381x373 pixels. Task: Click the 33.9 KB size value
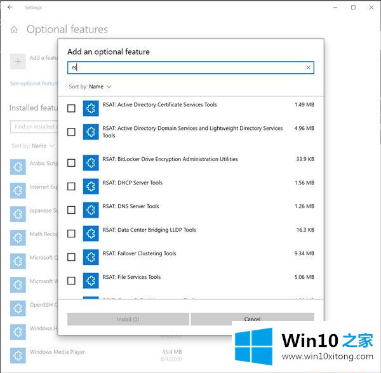[x=305, y=159]
